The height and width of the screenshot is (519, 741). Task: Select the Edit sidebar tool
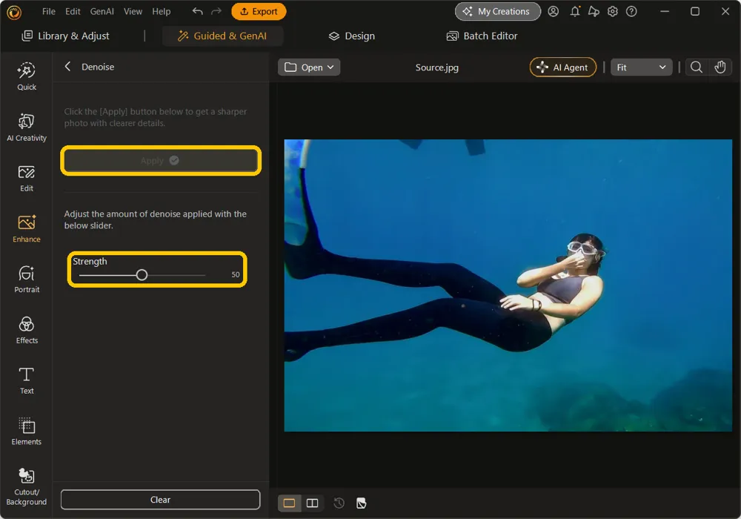tap(27, 178)
